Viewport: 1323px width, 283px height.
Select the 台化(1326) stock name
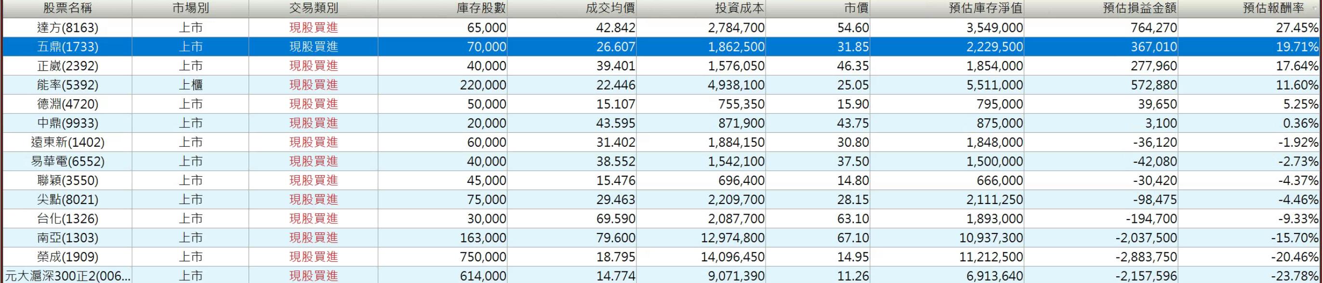coord(67,219)
